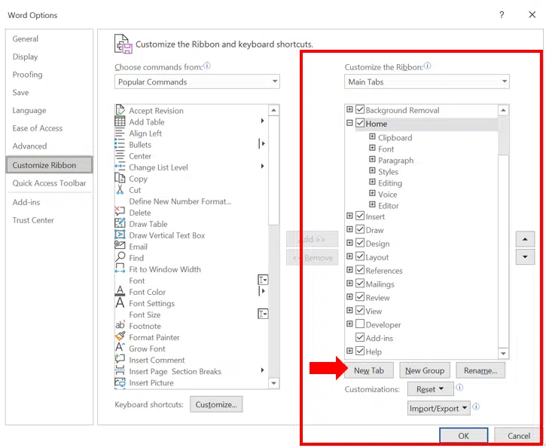Image resolution: width=546 pixels, height=448 pixels.
Task: Click the Add Table grid icon
Action: [120, 121]
